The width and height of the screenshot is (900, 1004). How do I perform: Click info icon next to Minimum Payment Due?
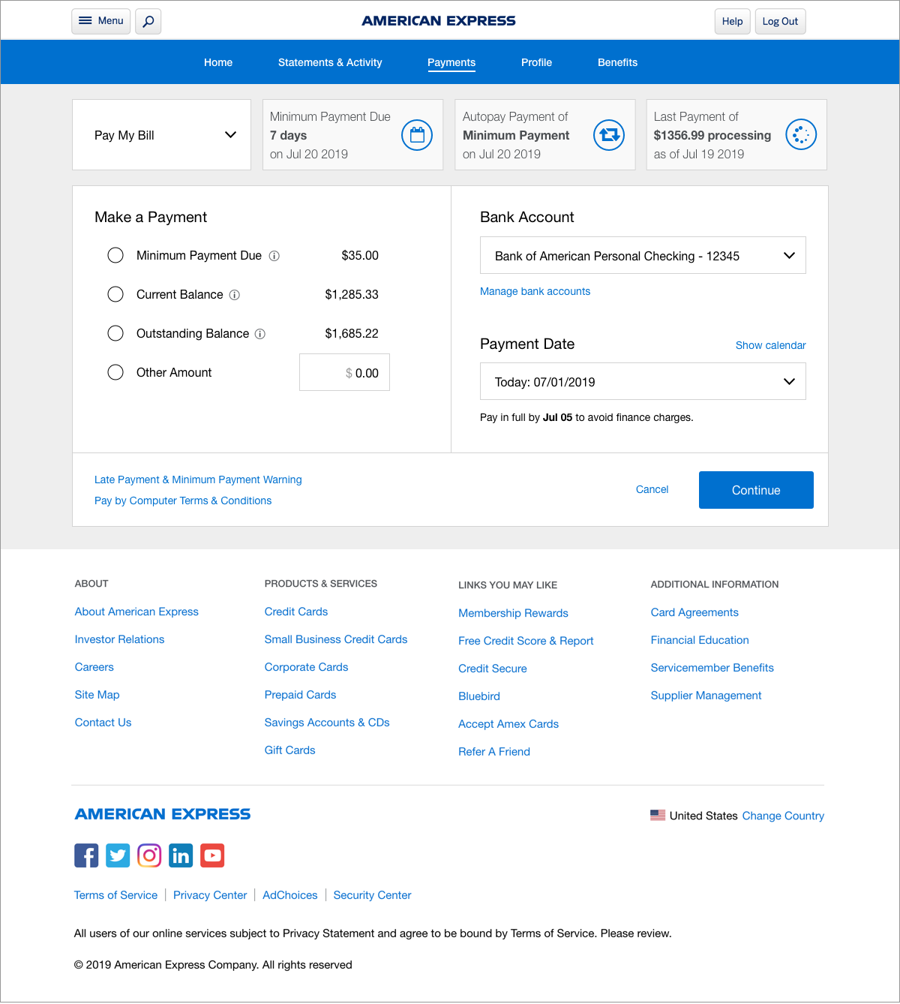(x=274, y=256)
